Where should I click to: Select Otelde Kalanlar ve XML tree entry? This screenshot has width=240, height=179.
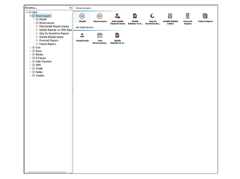point(54,30)
